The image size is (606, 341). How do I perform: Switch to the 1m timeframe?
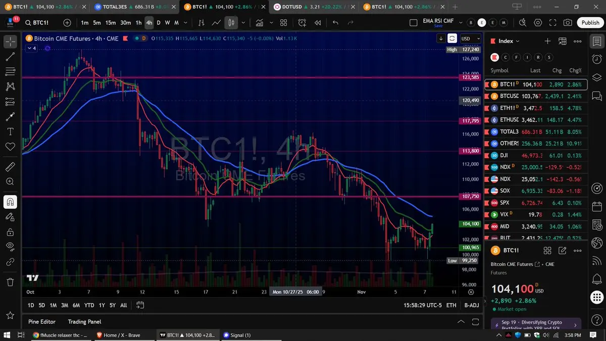(85, 23)
